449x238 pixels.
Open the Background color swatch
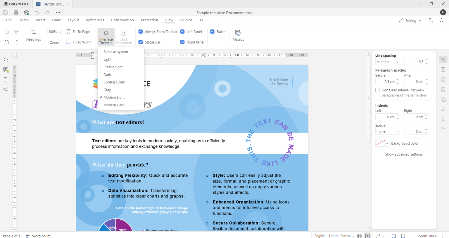tap(380, 143)
